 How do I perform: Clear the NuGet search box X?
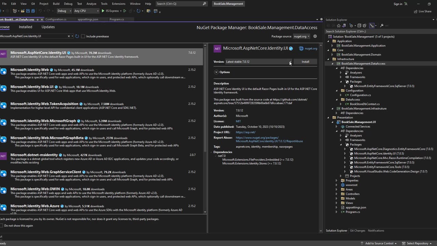69,36
